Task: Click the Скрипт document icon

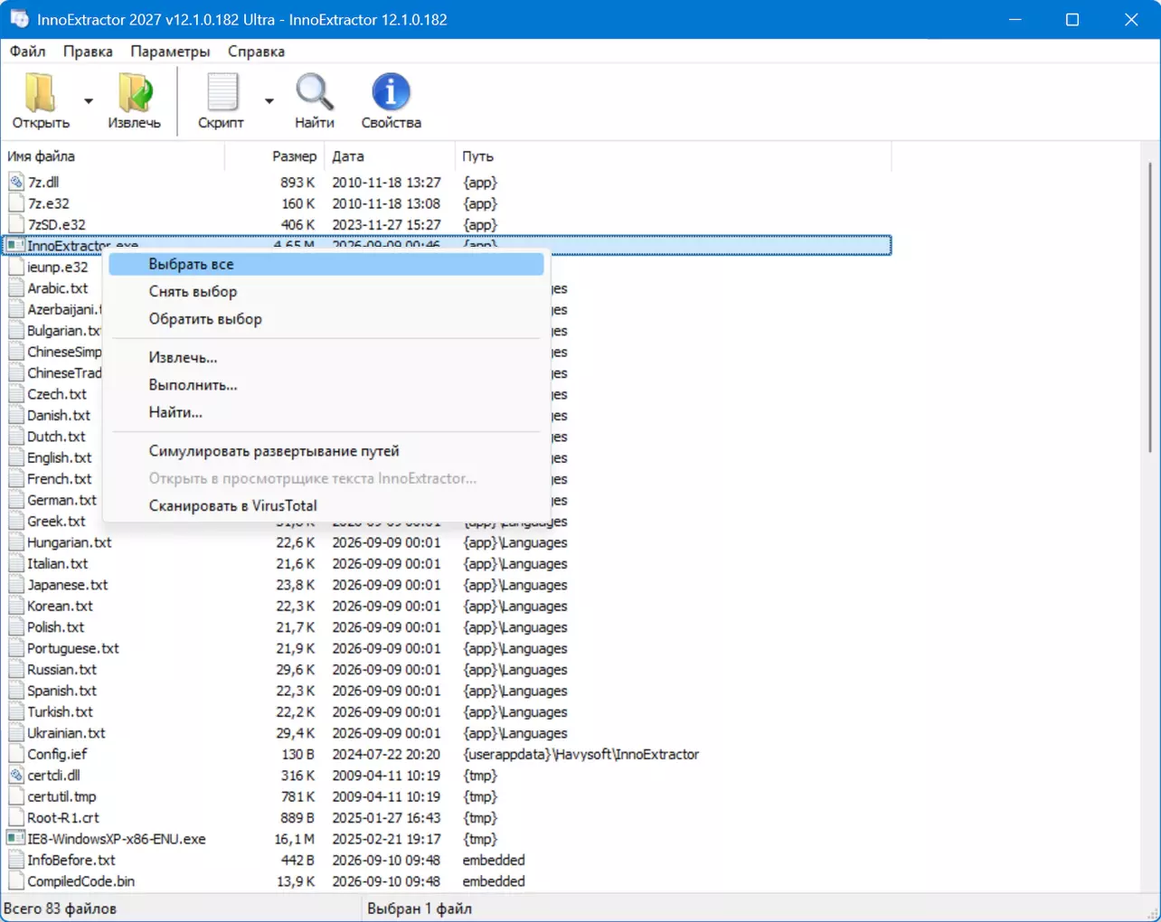Action: pyautogui.click(x=222, y=93)
